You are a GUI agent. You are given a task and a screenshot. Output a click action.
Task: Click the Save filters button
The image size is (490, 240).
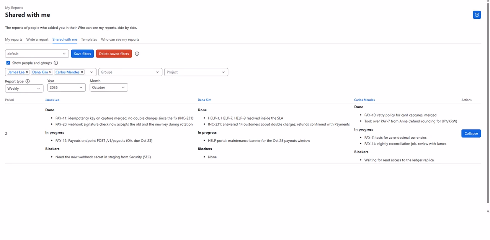point(82,54)
